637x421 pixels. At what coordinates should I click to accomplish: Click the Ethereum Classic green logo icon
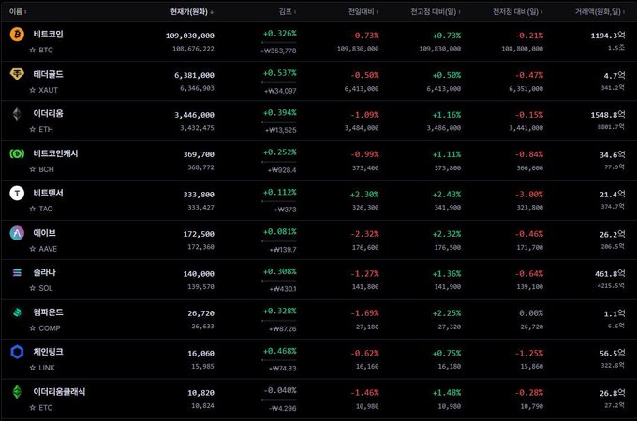pos(17,392)
